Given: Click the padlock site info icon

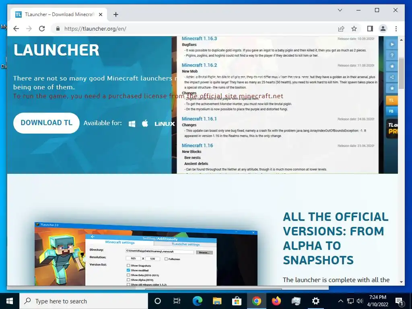Looking at the screenshot, I should [58, 29].
